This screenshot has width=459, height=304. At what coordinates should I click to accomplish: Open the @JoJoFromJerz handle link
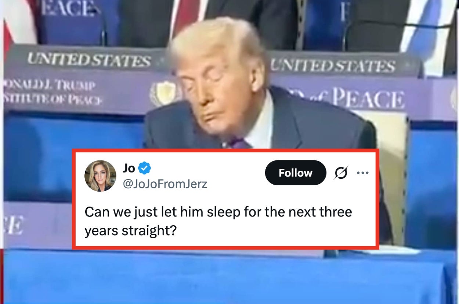(165, 183)
